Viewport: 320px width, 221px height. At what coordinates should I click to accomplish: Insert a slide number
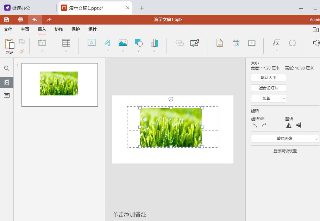point(251,42)
